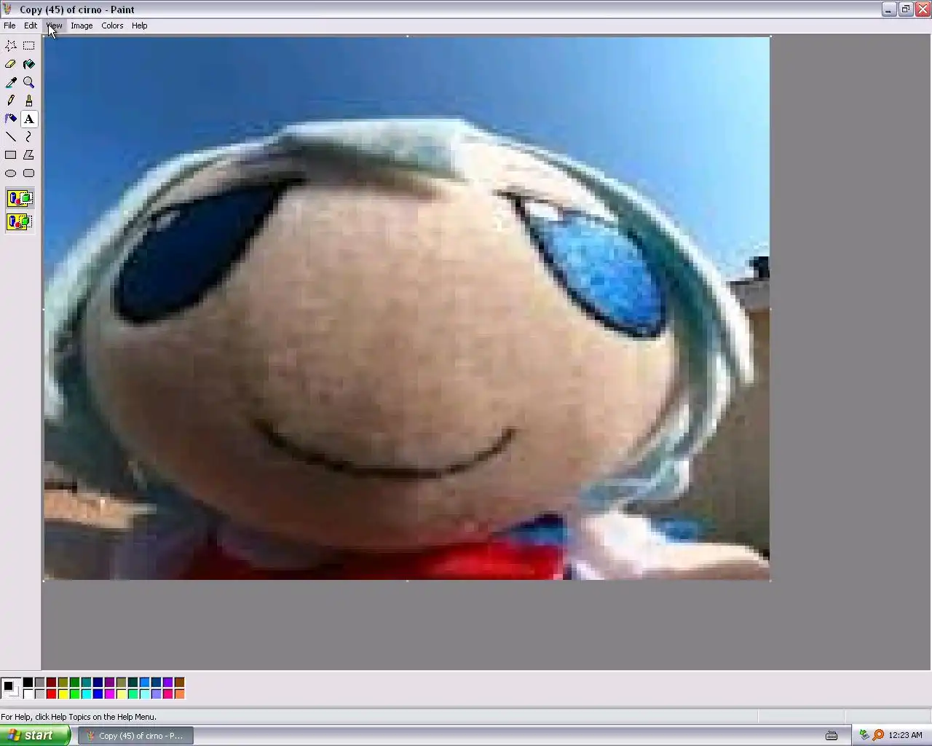Pick the dark gray color swatch
Image resolution: width=932 pixels, height=746 pixels.
pyautogui.click(x=39, y=683)
